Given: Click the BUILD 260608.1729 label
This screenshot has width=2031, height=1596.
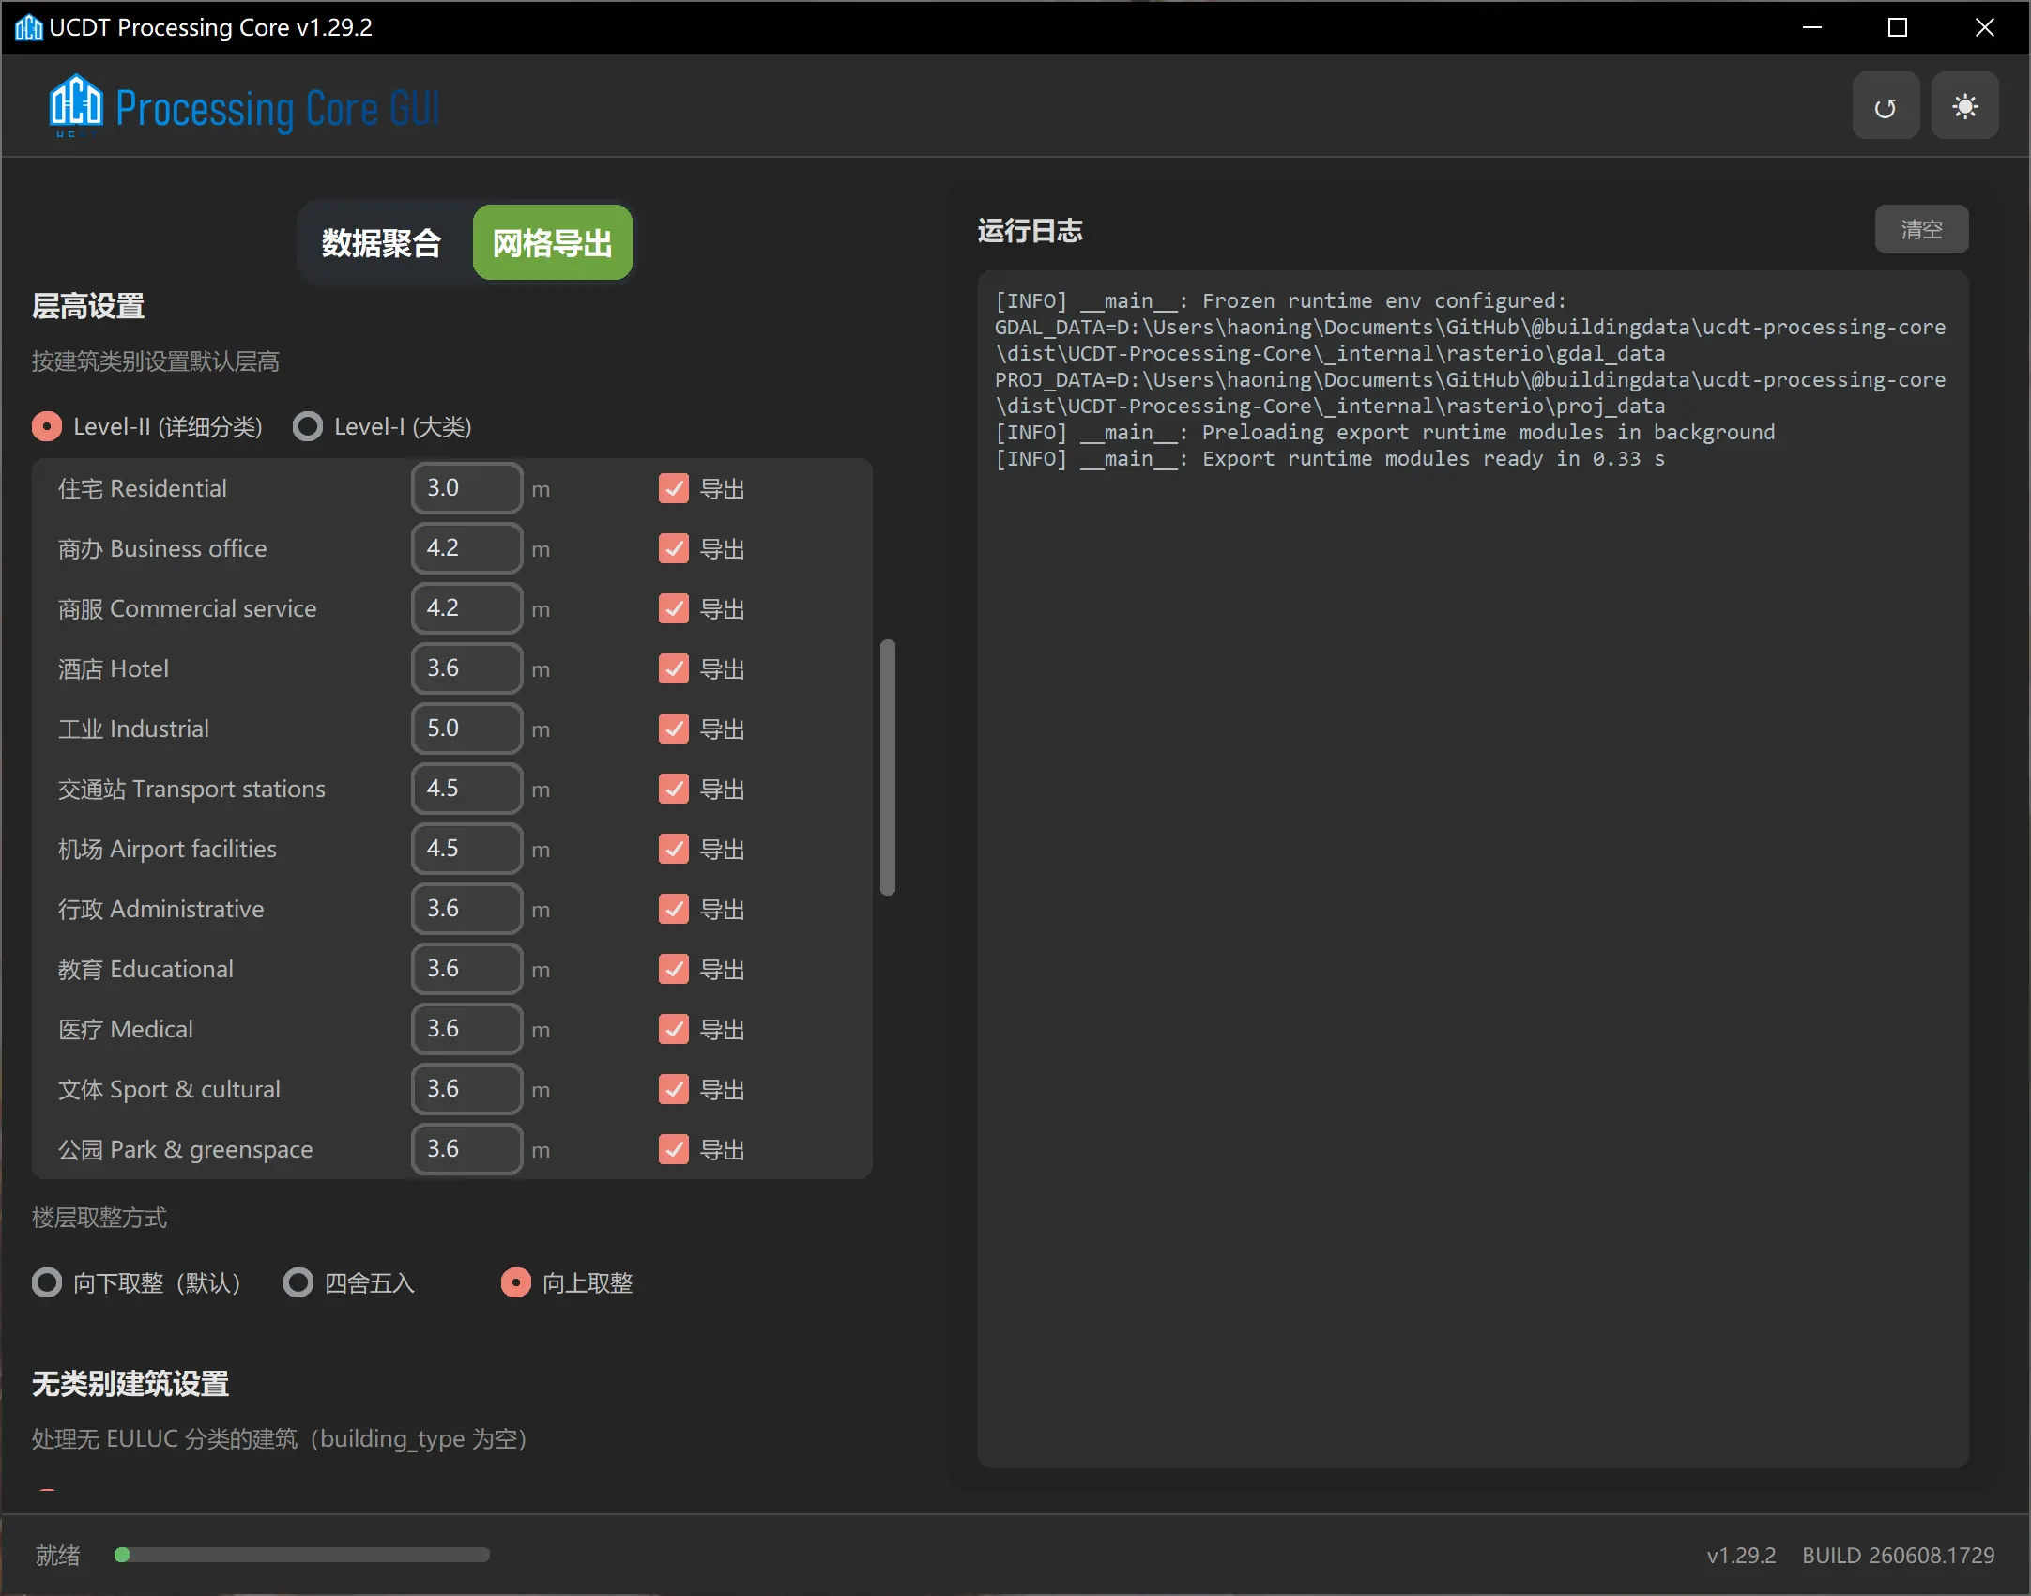Looking at the screenshot, I should (x=1898, y=1556).
